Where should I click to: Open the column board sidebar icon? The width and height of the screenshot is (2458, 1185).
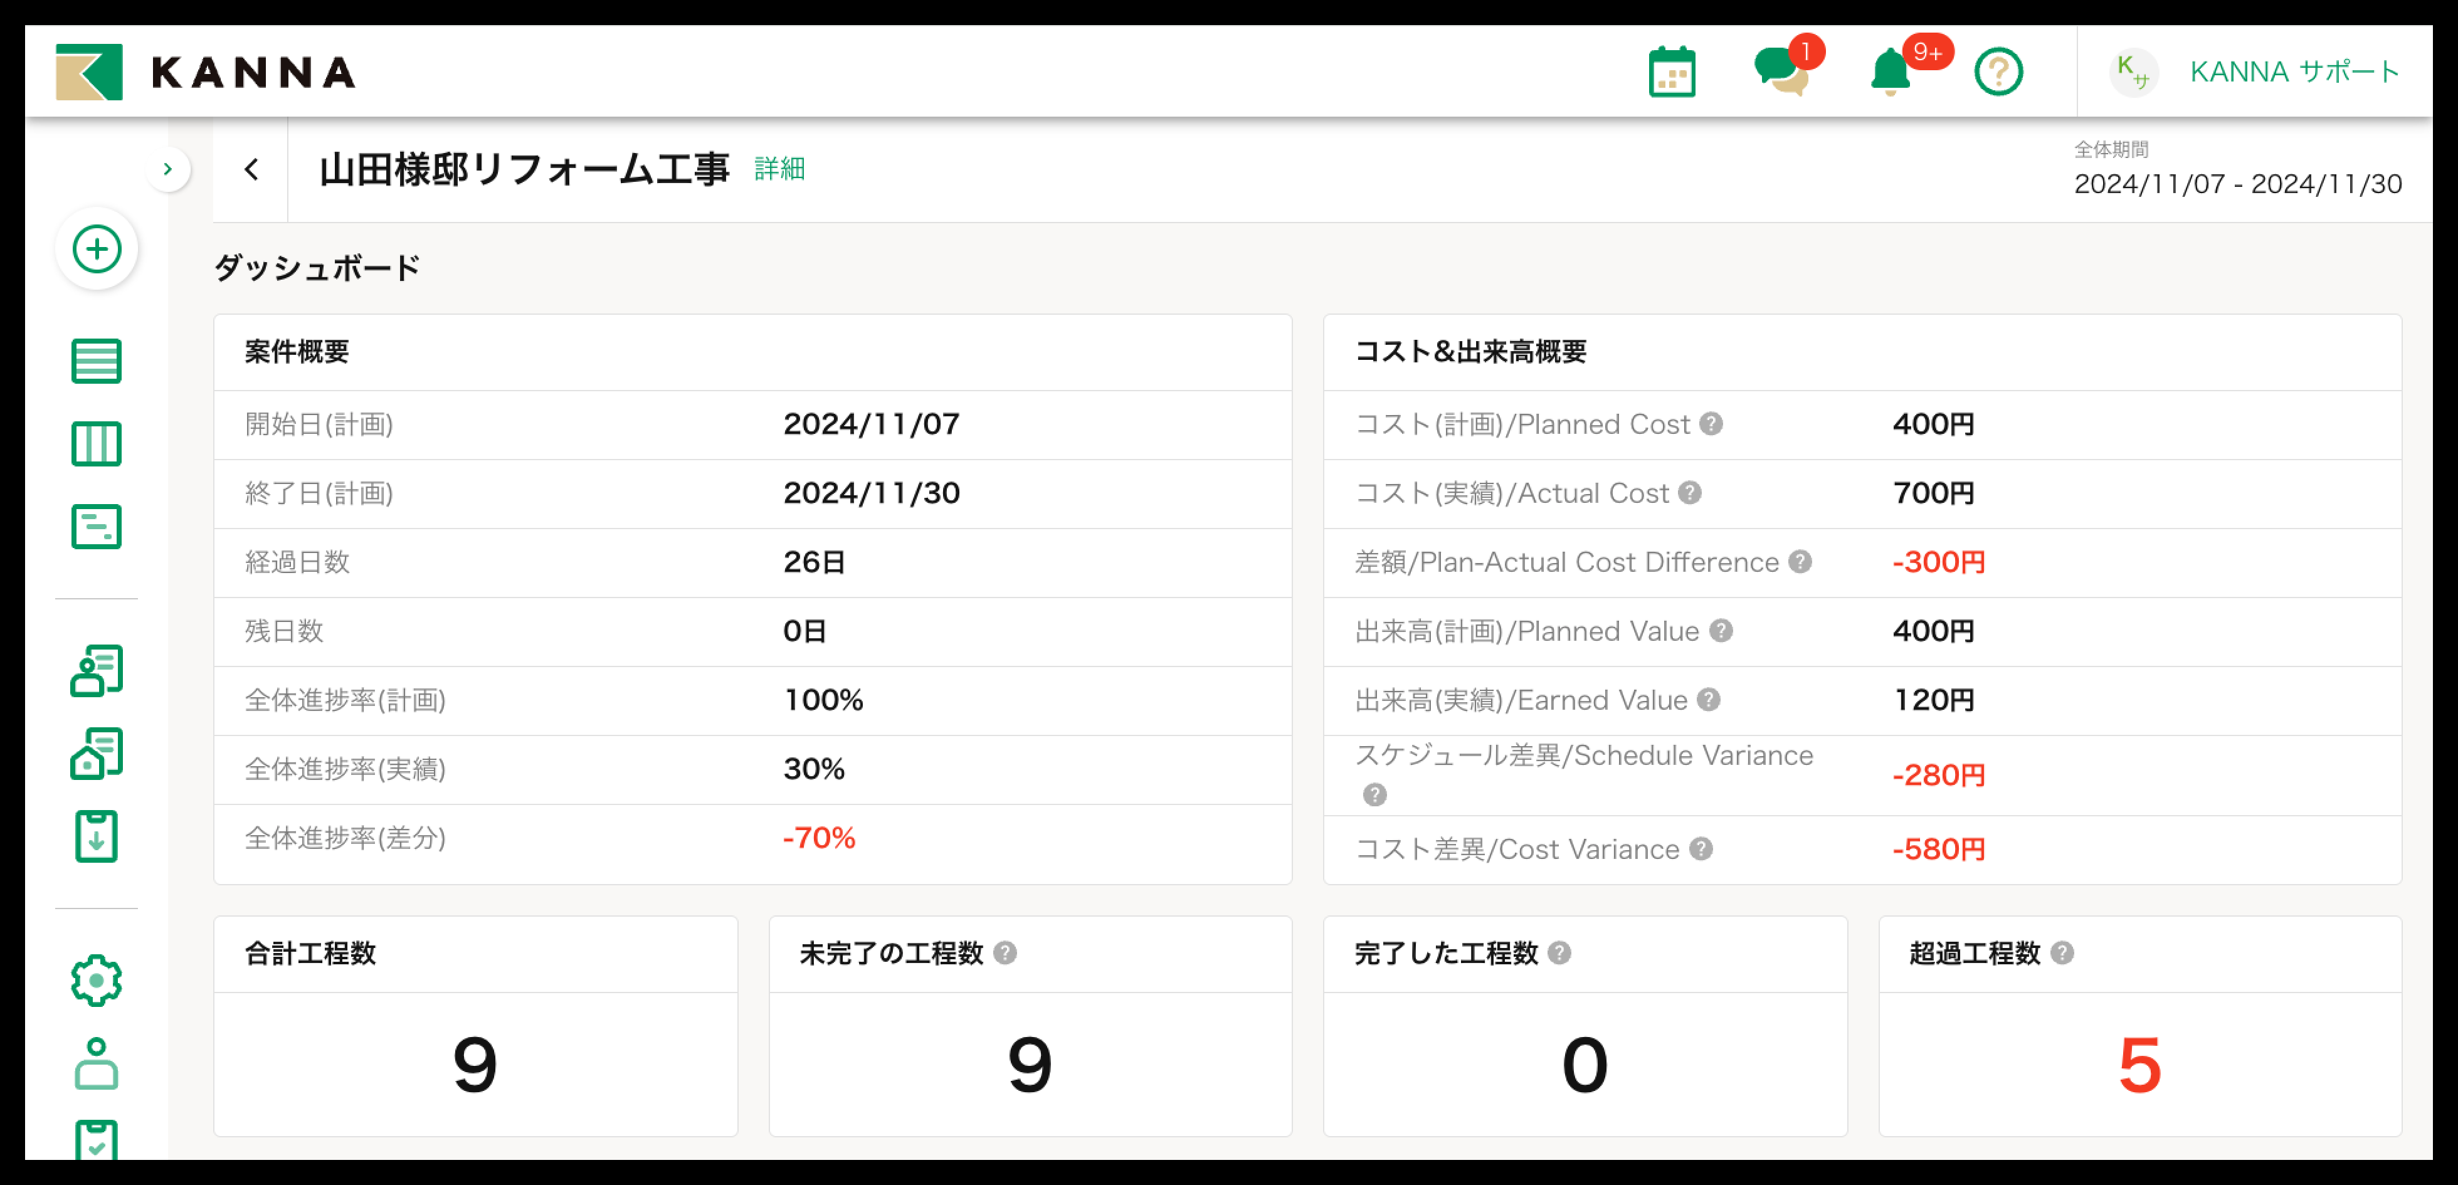(97, 444)
